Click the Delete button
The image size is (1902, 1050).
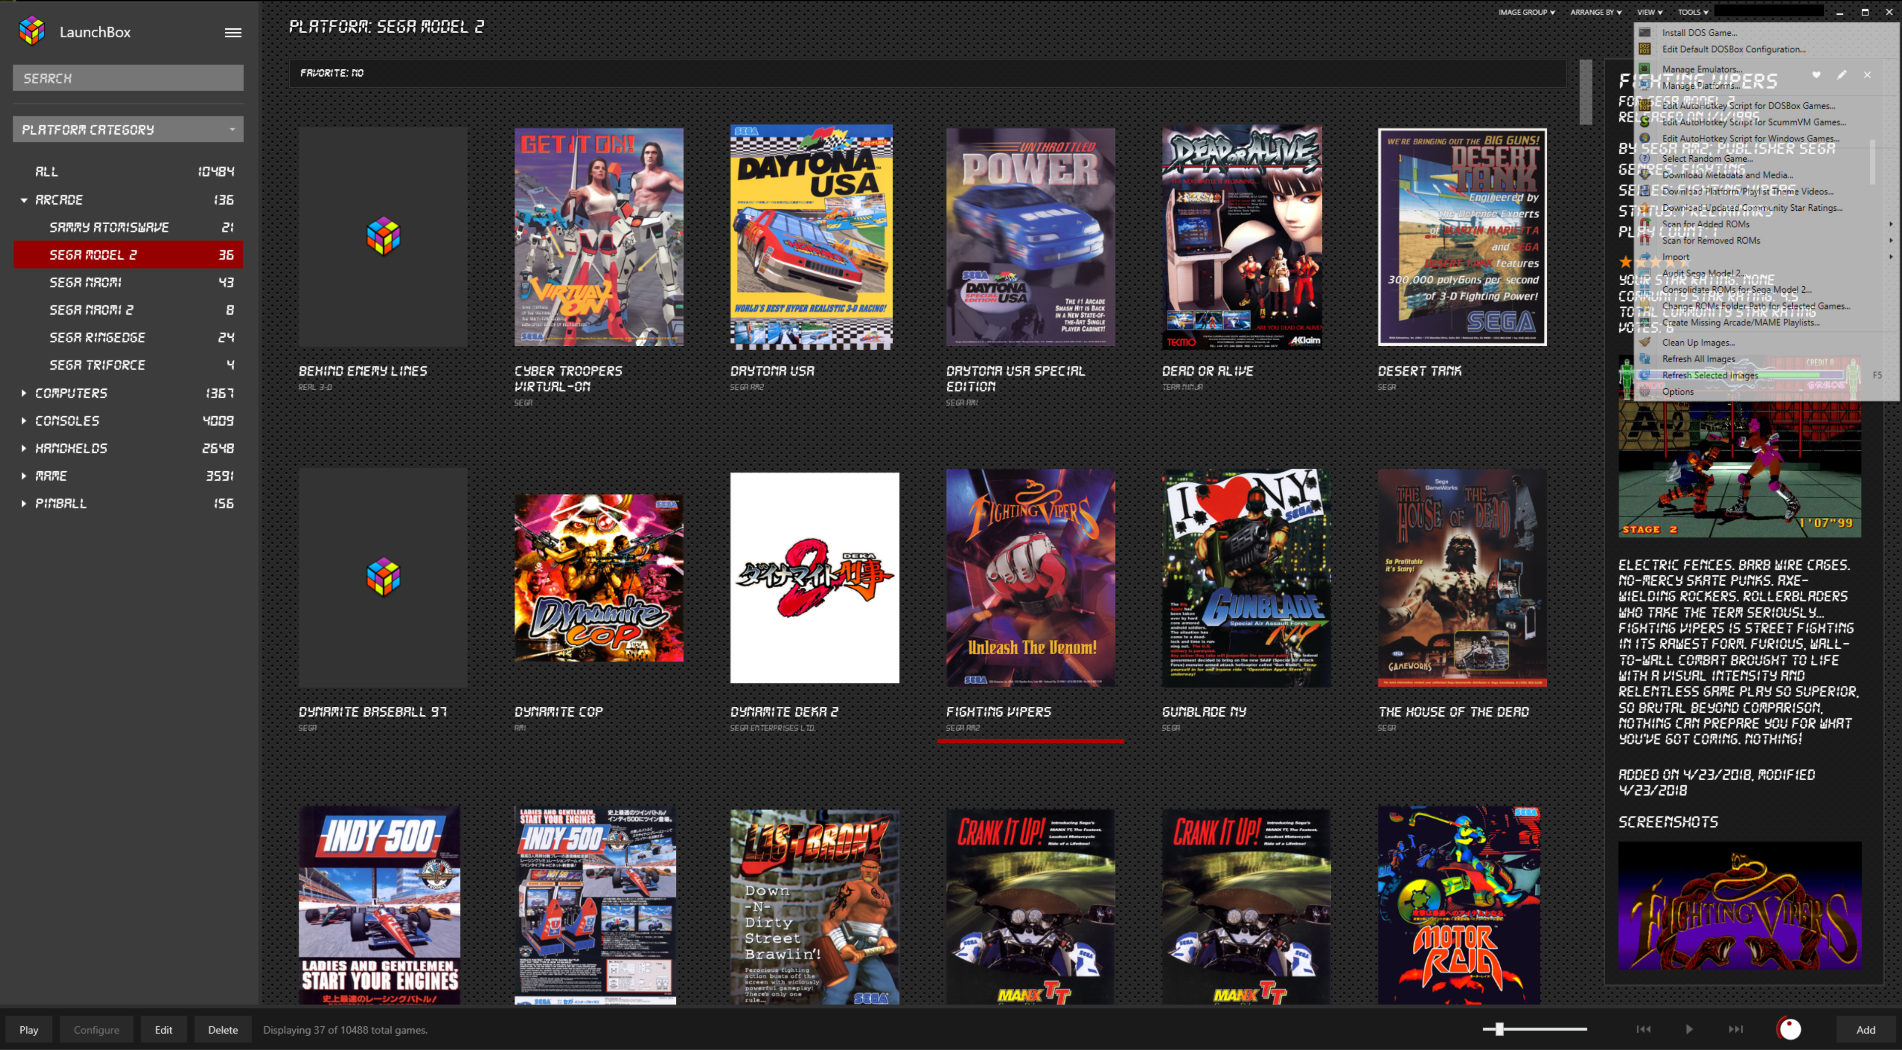click(222, 1029)
